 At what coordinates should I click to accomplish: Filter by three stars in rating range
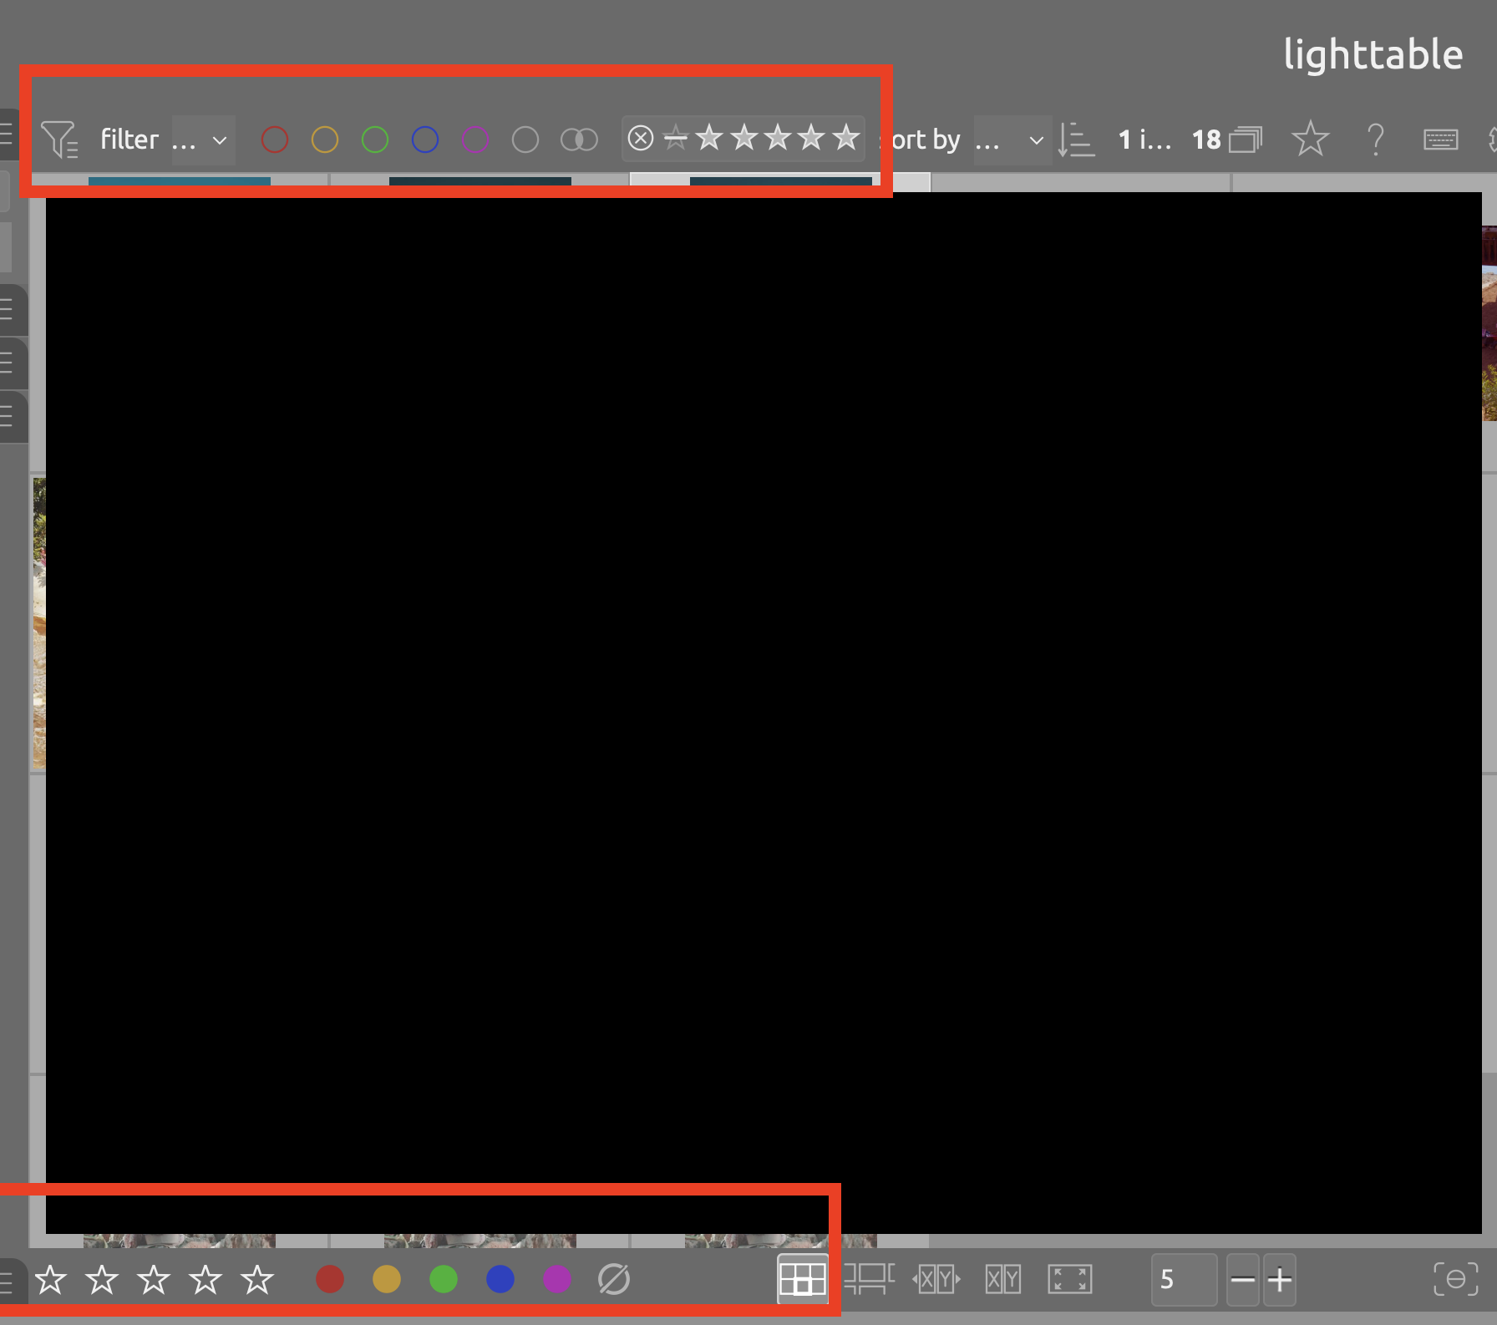pyautogui.click(x=778, y=137)
